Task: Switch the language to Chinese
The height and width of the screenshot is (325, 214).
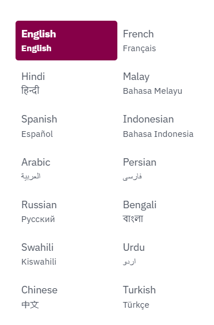Action: 66,297
